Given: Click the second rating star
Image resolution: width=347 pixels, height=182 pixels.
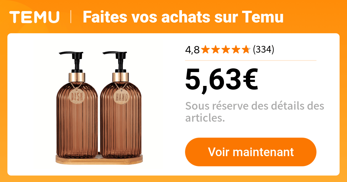Looking at the screenshot, I should (216, 50).
